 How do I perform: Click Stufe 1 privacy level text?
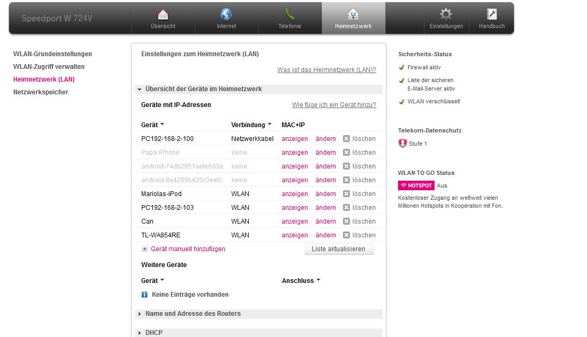coord(418,144)
